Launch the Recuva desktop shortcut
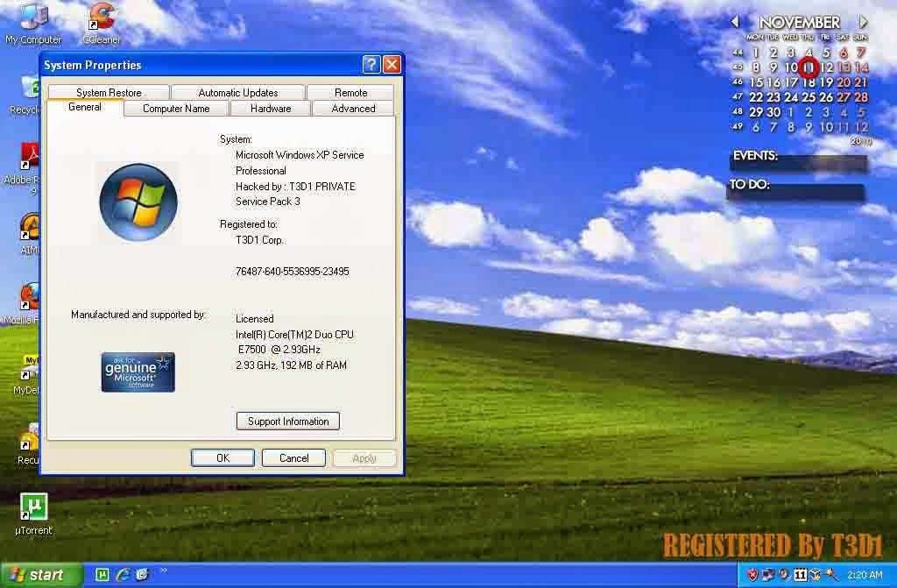897x588 pixels. tap(29, 443)
